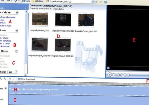
Task: Click the New Collection Folder icon
Action: tap(100, 2)
